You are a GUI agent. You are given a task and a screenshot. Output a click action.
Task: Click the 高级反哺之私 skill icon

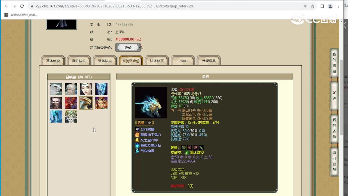tap(137, 145)
